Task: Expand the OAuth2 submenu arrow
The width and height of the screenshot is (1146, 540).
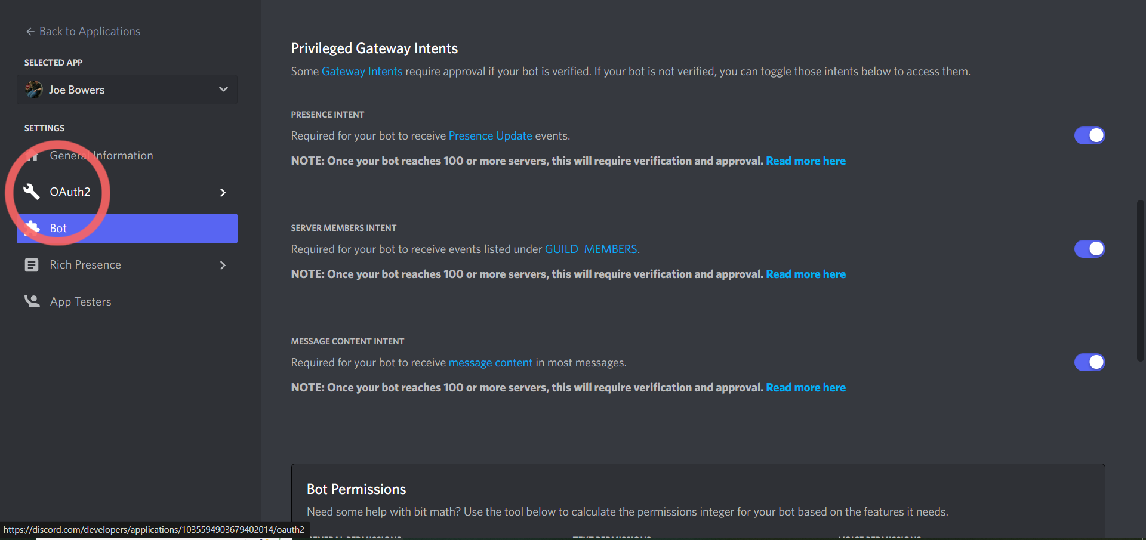Action: (x=223, y=192)
